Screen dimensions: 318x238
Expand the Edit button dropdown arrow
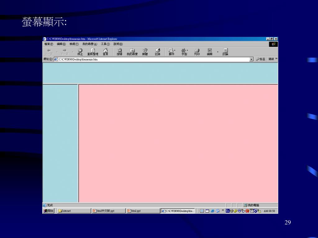coord(218,52)
